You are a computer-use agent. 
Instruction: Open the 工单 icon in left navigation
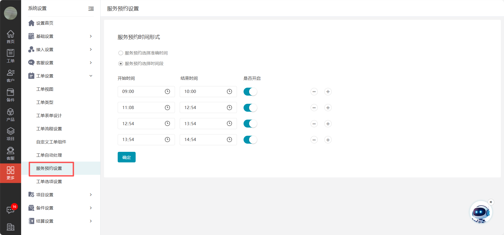click(x=11, y=56)
